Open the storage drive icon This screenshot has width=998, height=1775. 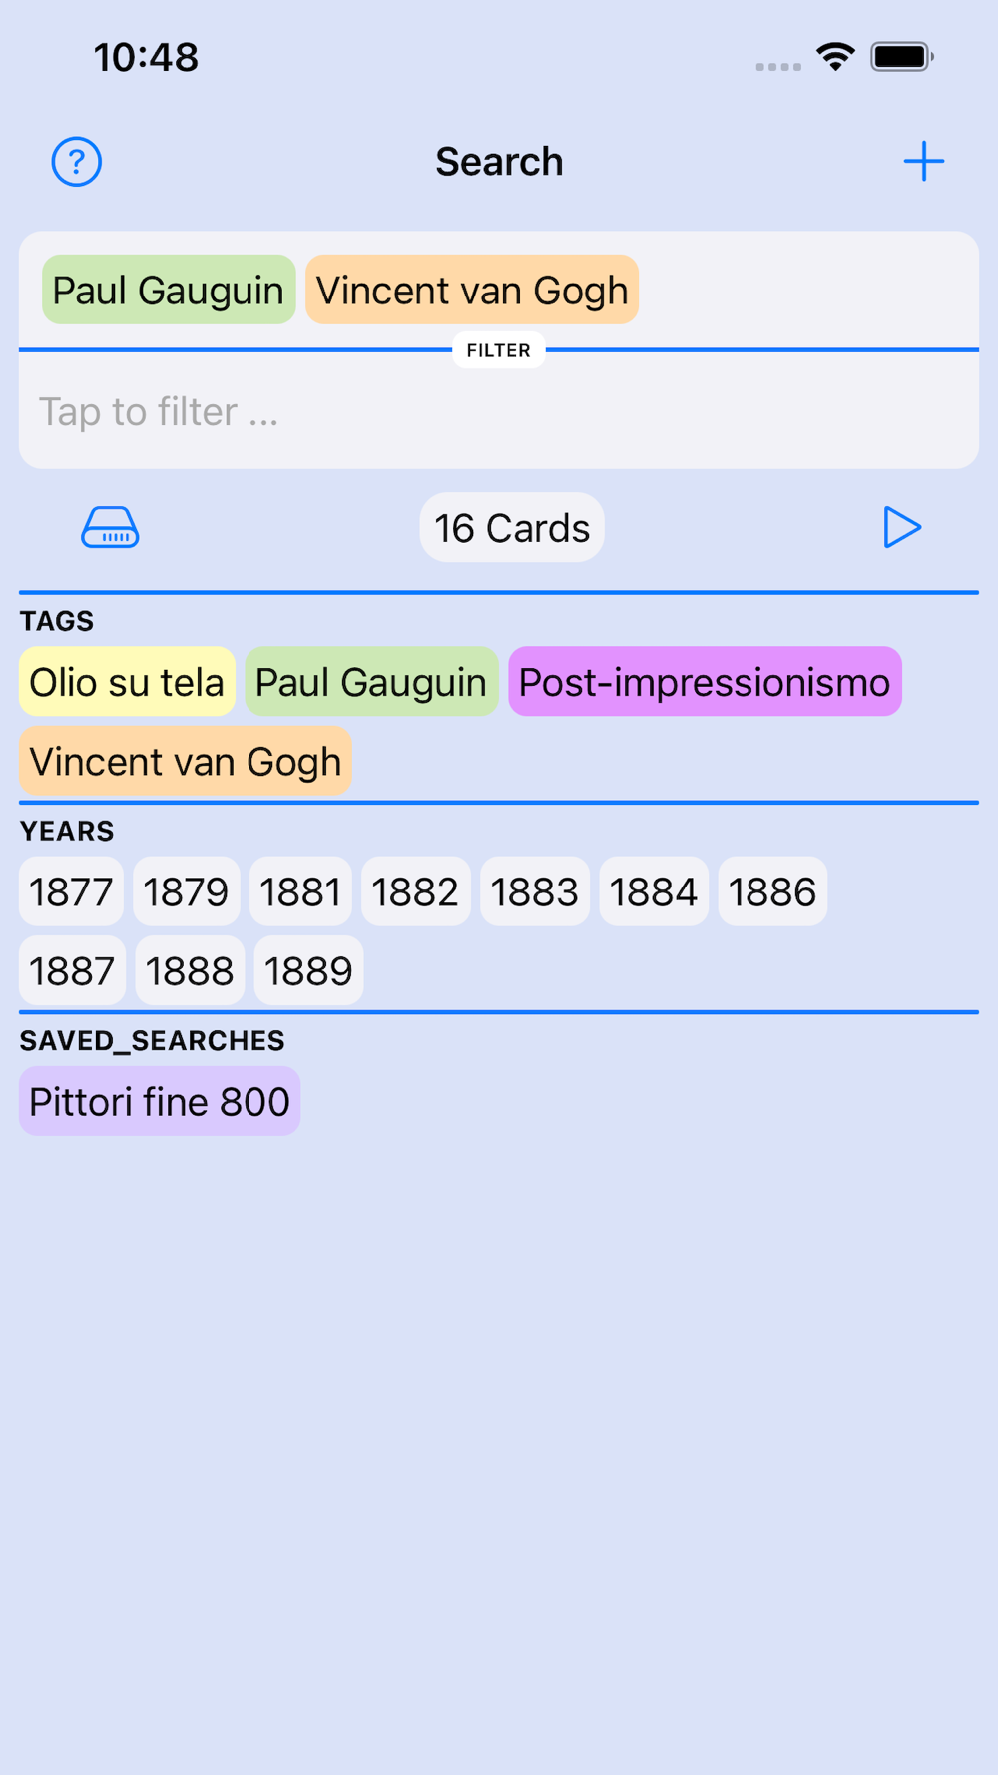tap(110, 527)
